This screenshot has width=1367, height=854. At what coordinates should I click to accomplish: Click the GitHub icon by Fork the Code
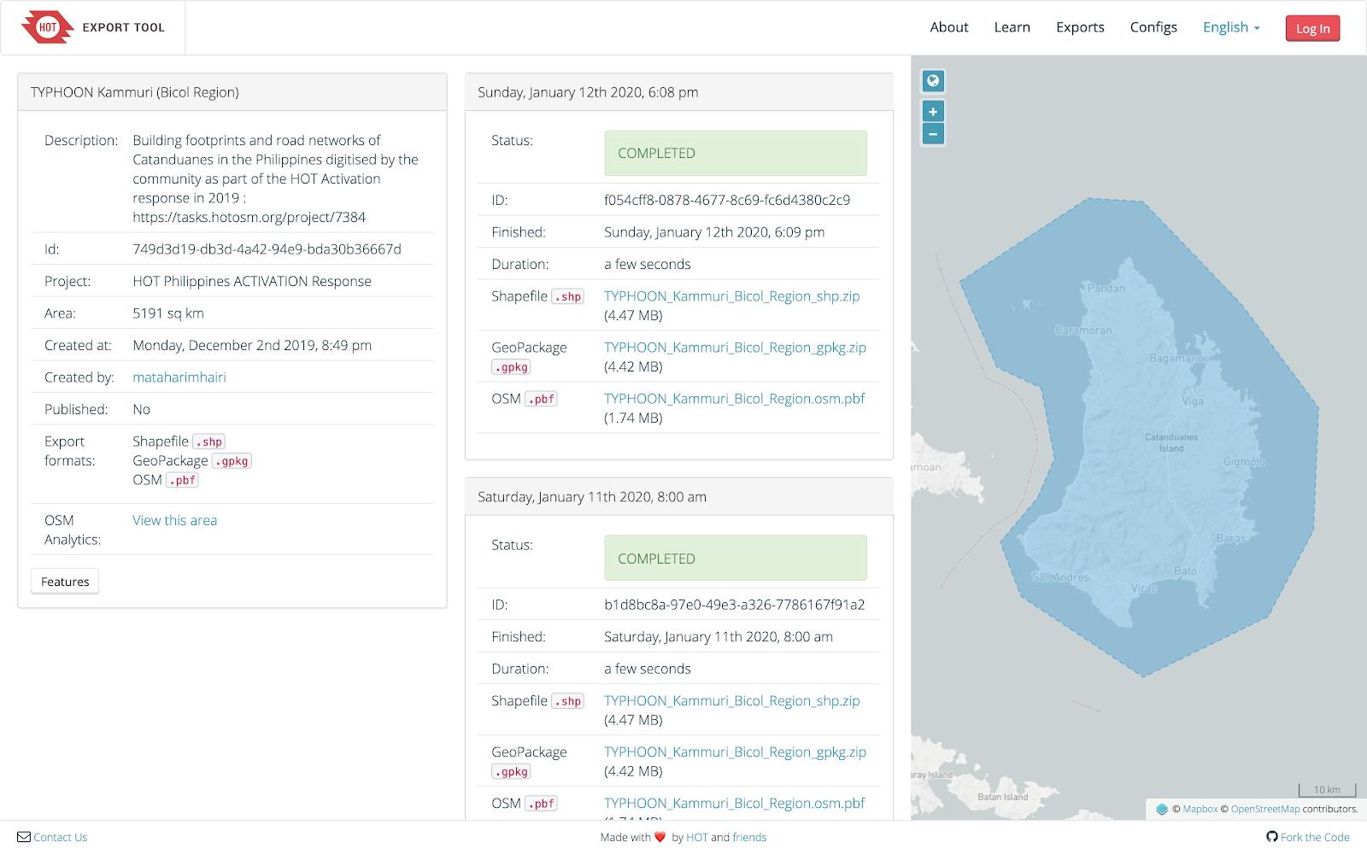pos(1272,837)
